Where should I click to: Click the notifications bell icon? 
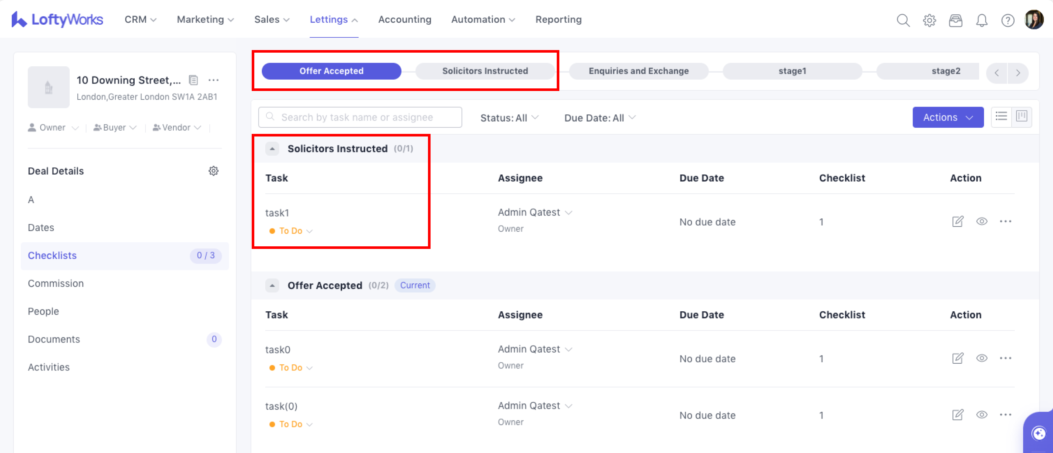[981, 20]
